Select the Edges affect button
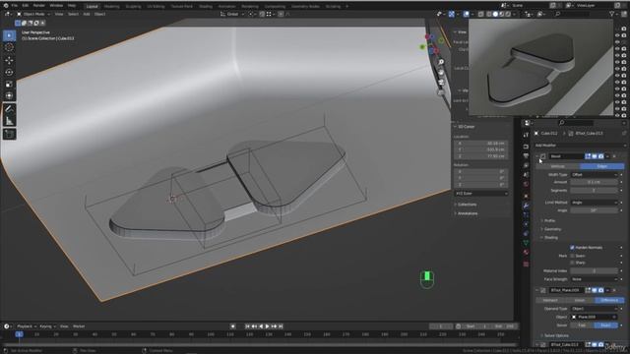The height and width of the screenshot is (354, 630). click(x=601, y=166)
